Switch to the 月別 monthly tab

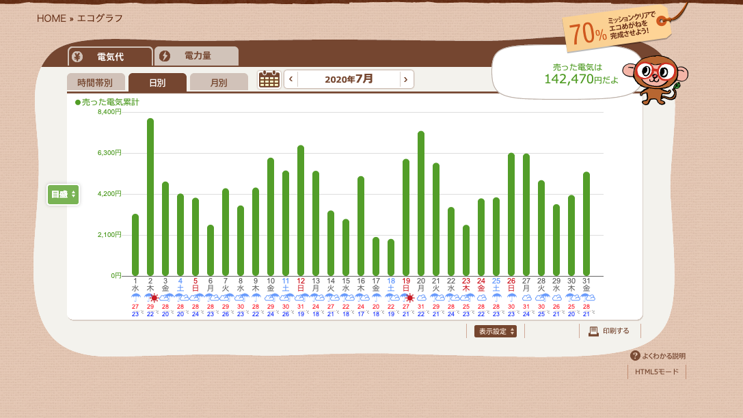[x=219, y=83]
